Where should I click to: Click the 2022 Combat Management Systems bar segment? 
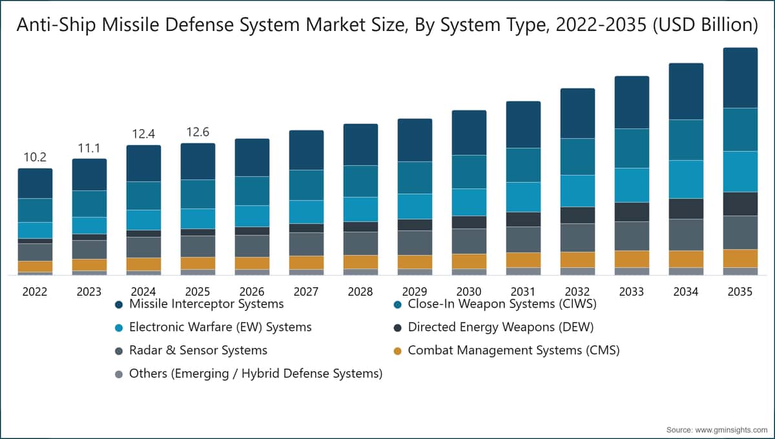[35, 267]
